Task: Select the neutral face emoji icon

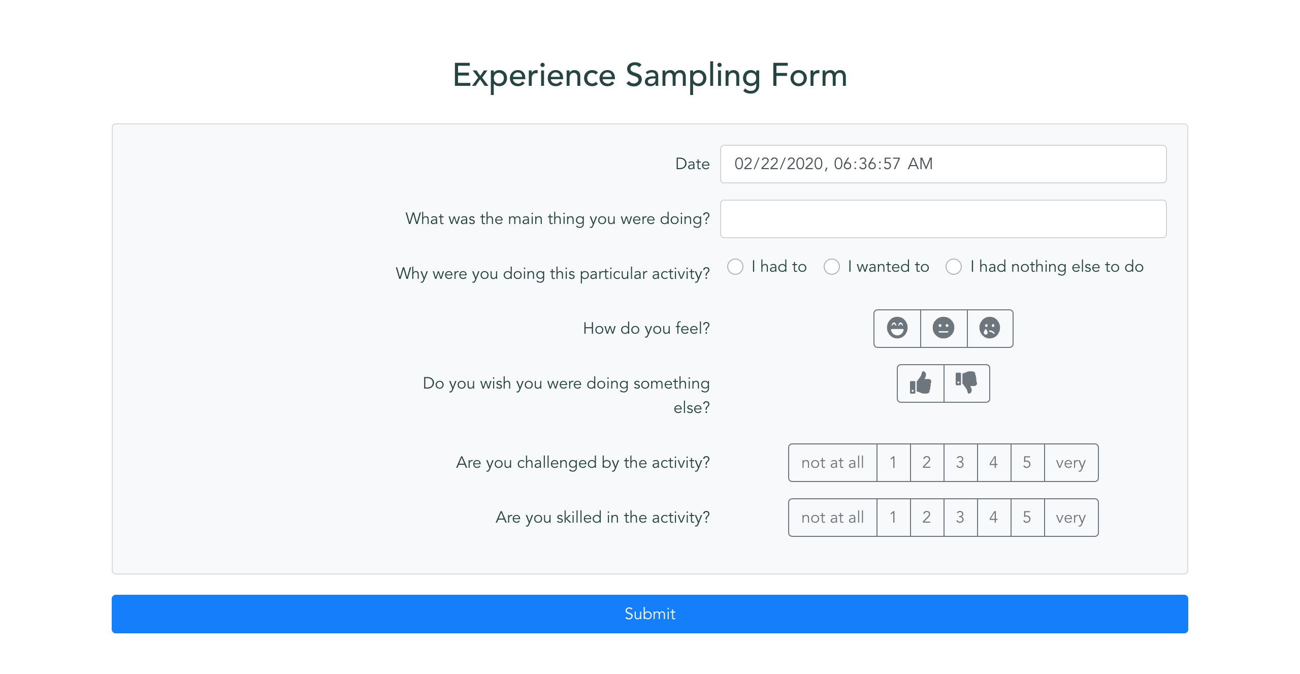Action: (942, 329)
